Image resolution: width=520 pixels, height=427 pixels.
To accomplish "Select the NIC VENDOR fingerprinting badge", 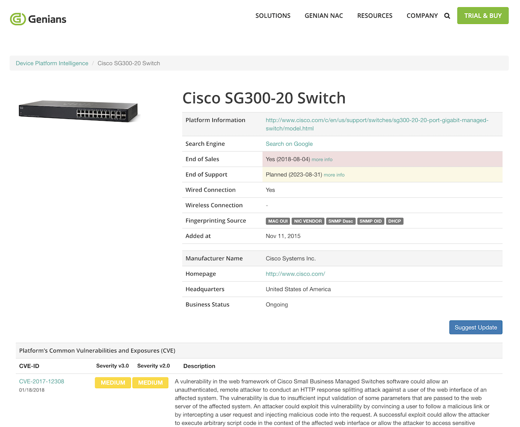I will coord(308,221).
